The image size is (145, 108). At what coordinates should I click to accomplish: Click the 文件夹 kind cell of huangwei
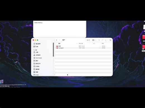pos(103,48)
